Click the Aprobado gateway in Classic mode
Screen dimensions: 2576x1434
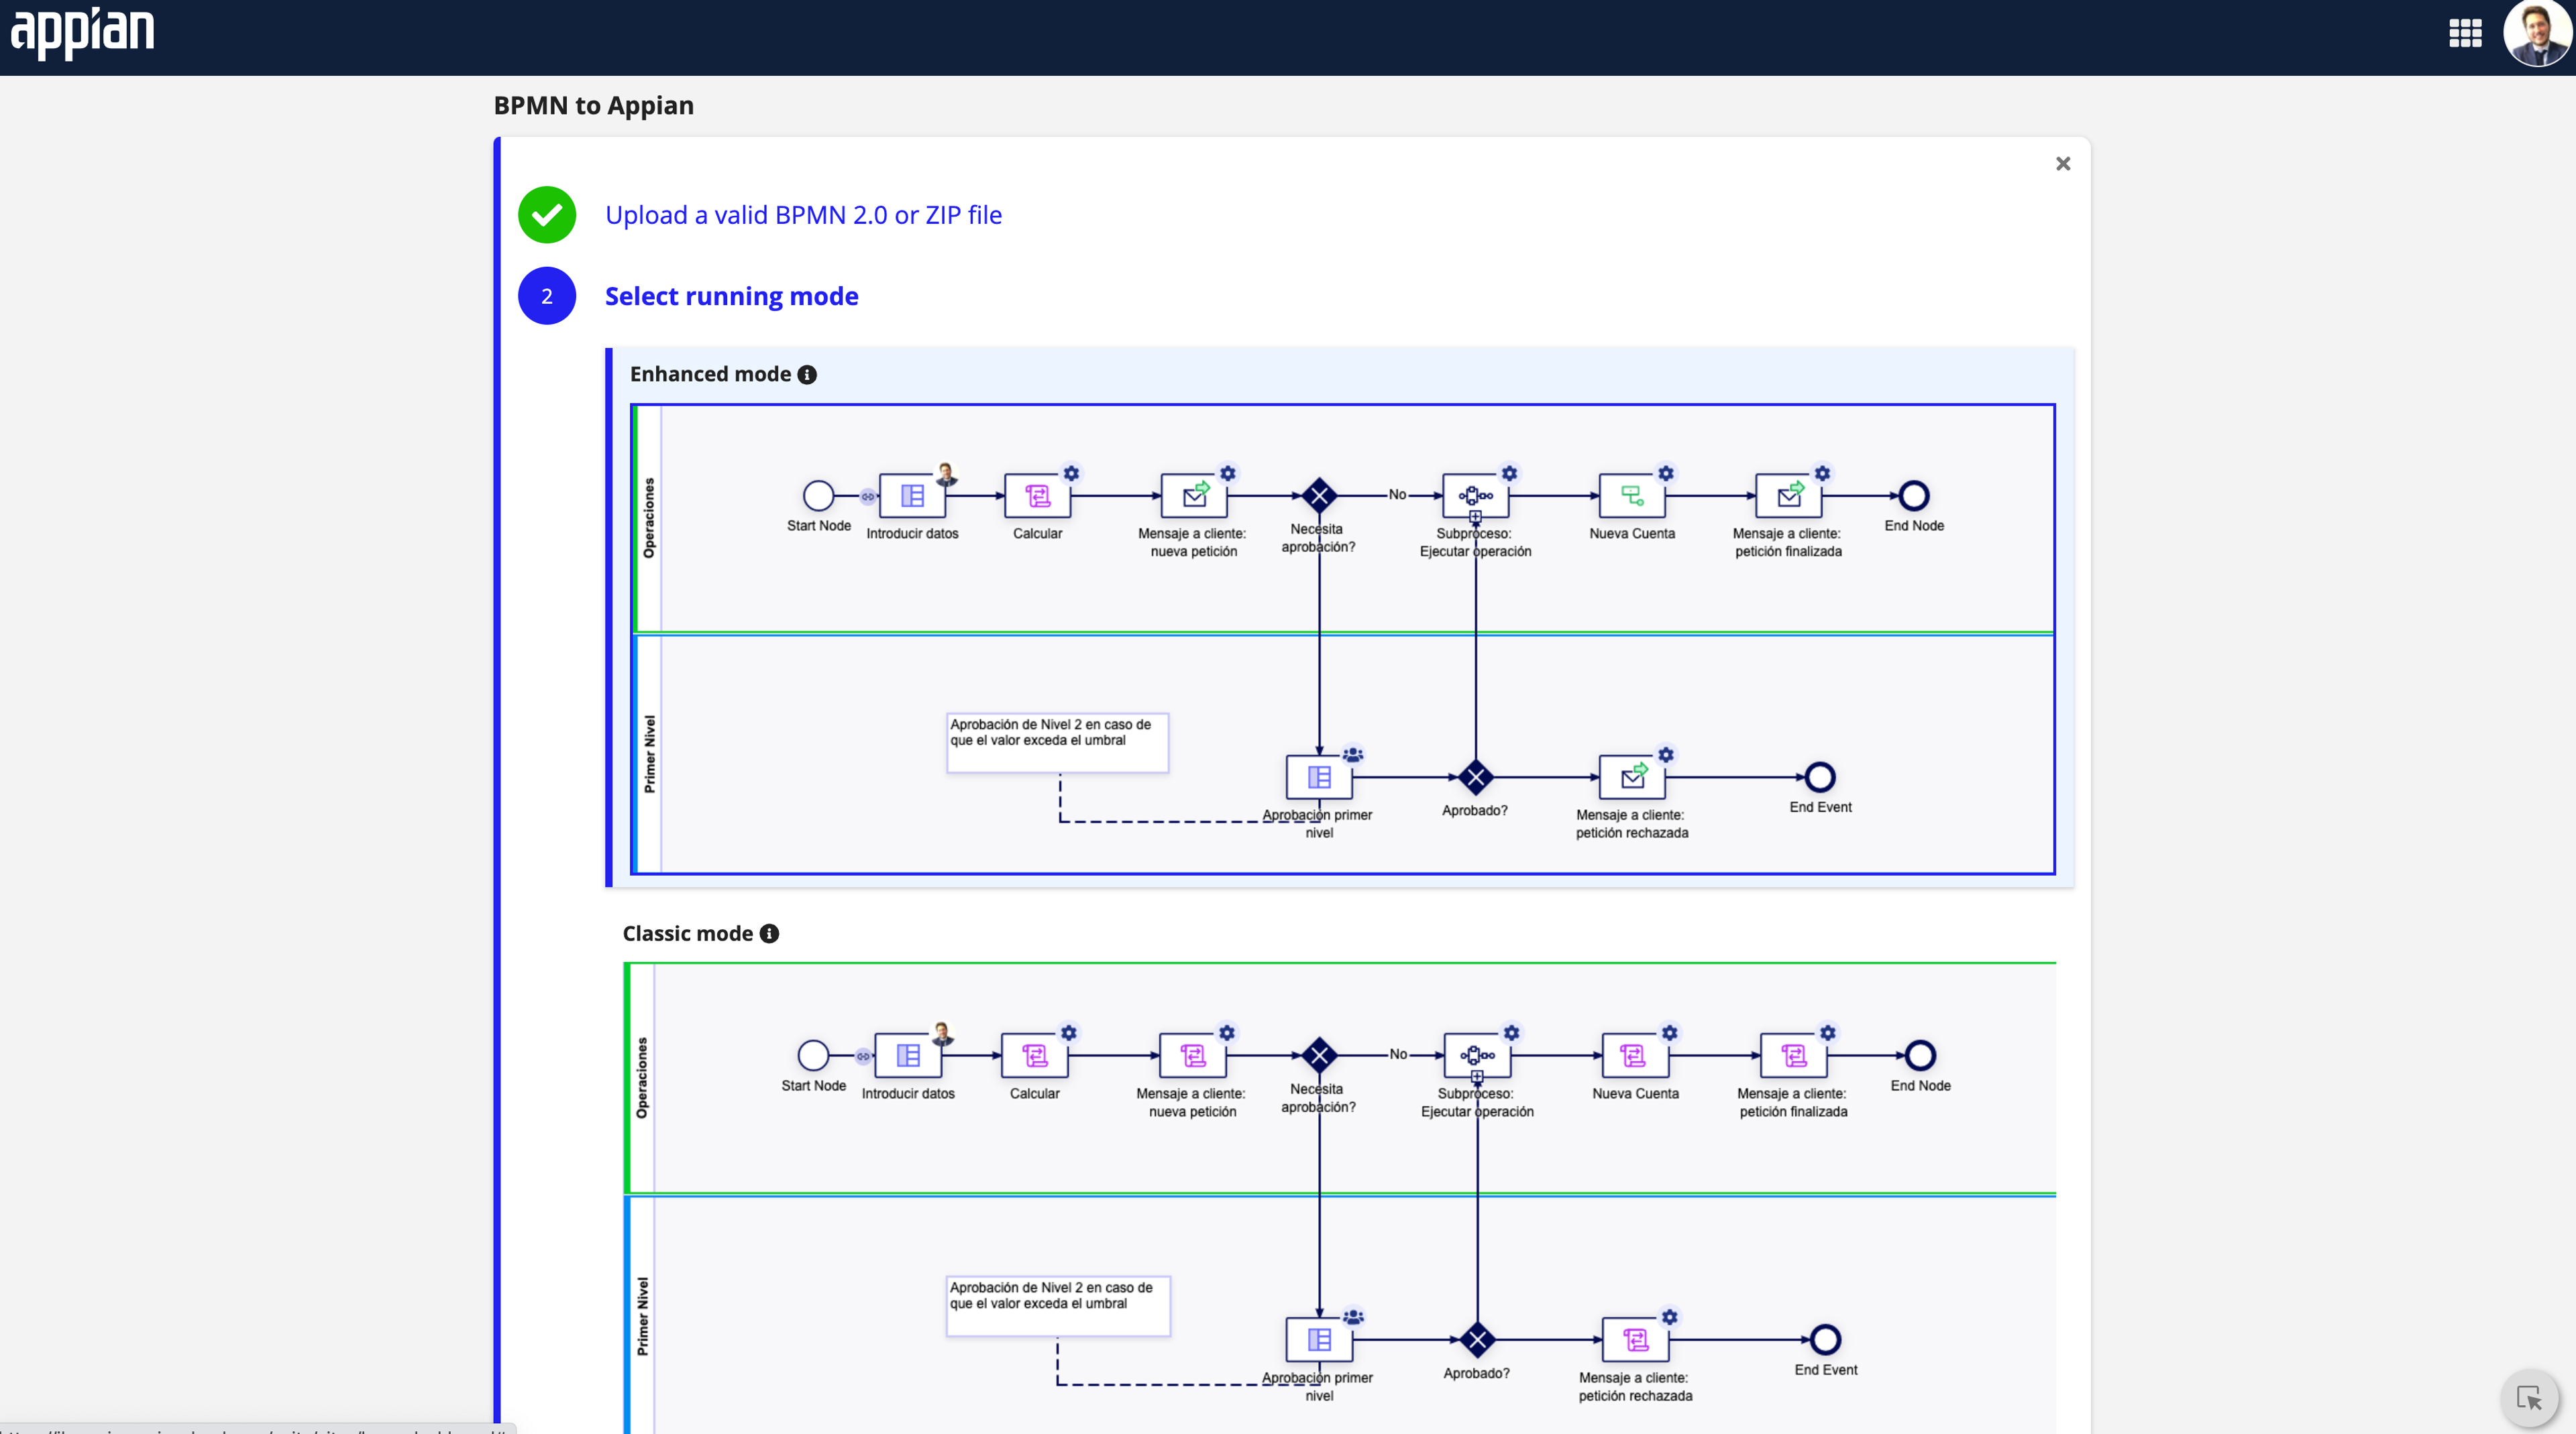click(1477, 1339)
